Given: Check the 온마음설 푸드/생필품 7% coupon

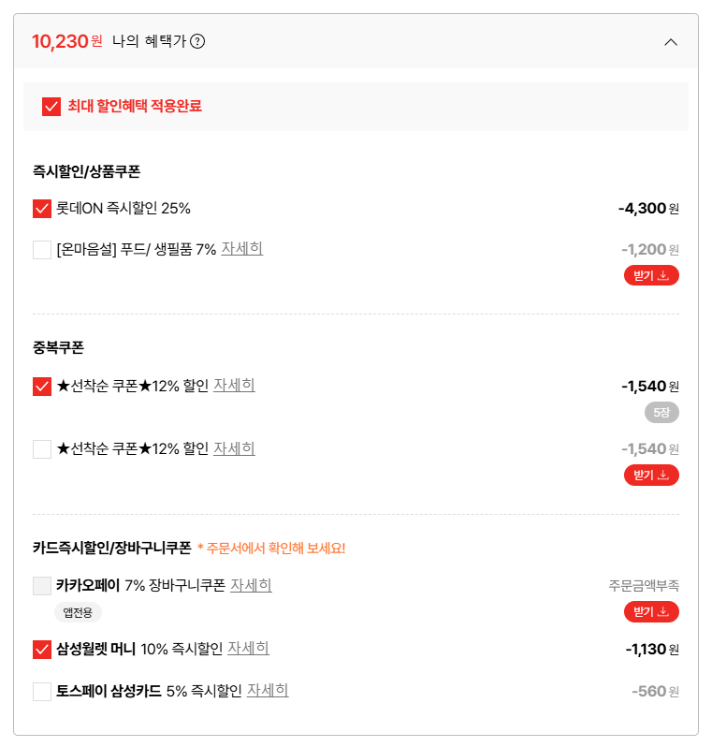Looking at the screenshot, I should (42, 250).
